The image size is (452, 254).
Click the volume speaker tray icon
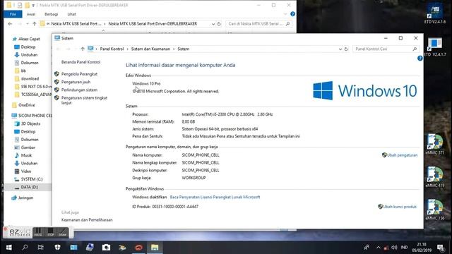[x=394, y=248]
